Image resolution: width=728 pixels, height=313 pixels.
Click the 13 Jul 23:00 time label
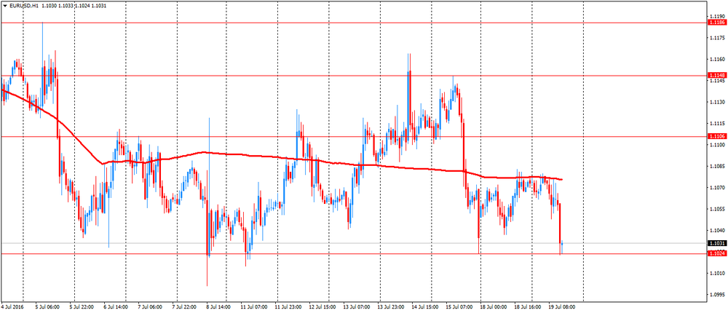(x=390, y=307)
